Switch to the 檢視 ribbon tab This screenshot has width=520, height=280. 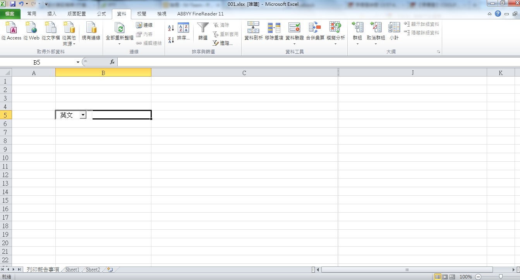pyautogui.click(x=162, y=14)
